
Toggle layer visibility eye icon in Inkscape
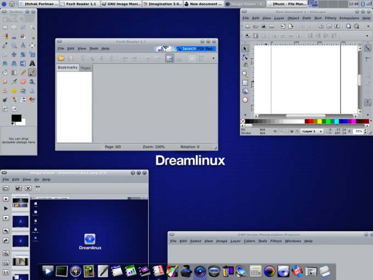(x=291, y=132)
